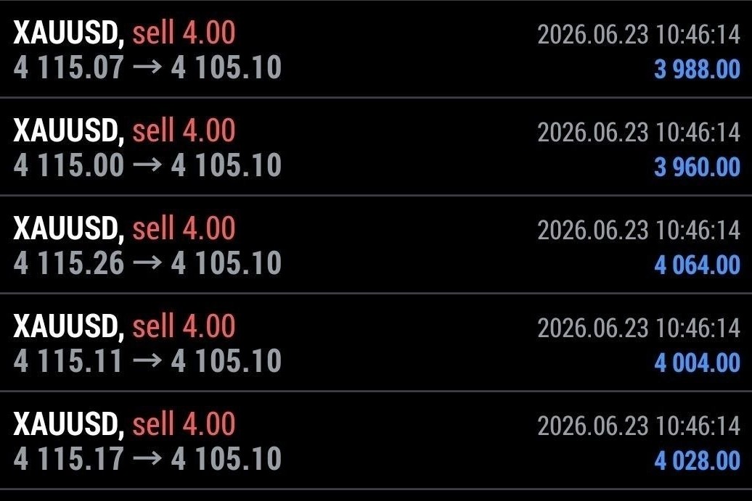Tap the second row's closing timestamp

pyautogui.click(x=639, y=133)
